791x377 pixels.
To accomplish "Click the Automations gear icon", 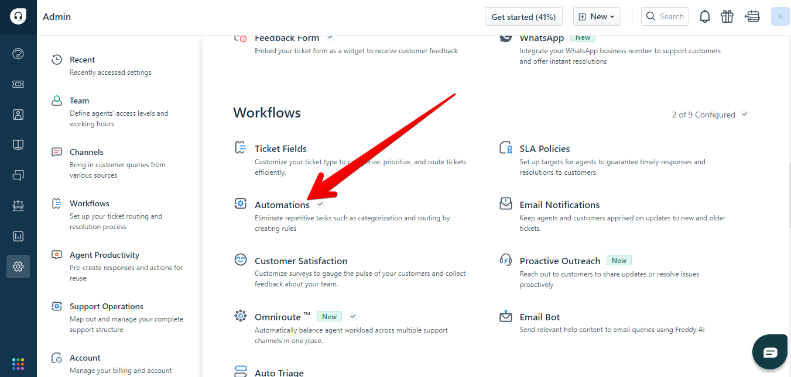I will 240,204.
